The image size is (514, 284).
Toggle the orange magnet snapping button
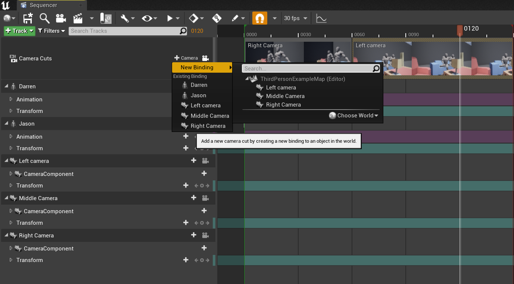pyautogui.click(x=259, y=18)
